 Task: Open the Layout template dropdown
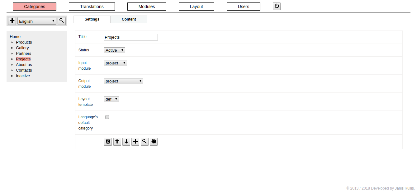111,99
